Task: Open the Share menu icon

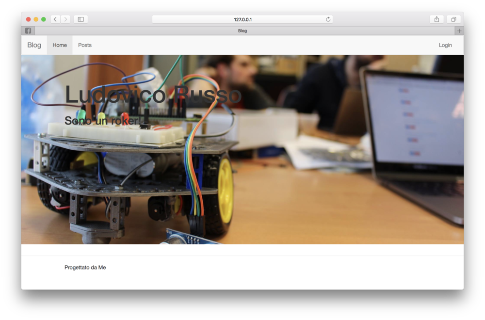Action: pyautogui.click(x=436, y=19)
